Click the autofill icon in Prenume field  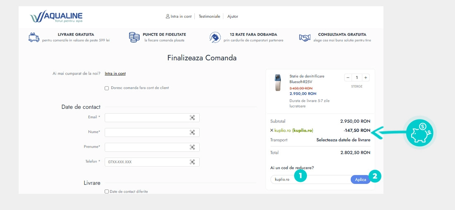point(192,147)
